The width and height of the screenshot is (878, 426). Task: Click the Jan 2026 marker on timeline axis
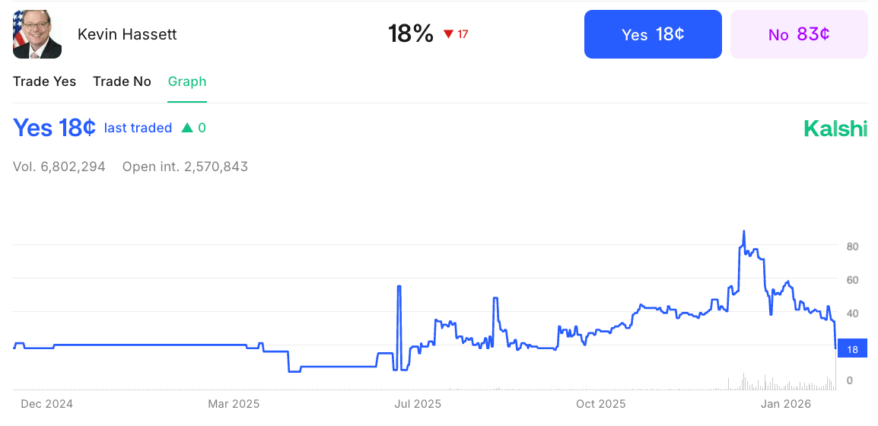click(786, 404)
